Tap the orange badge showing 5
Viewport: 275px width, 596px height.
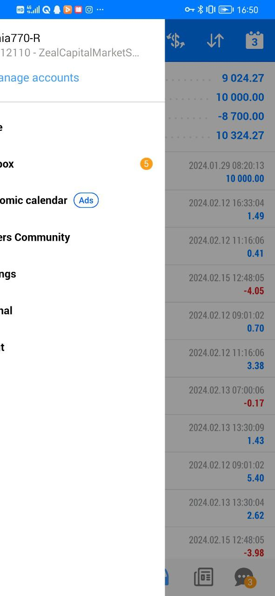point(146,164)
